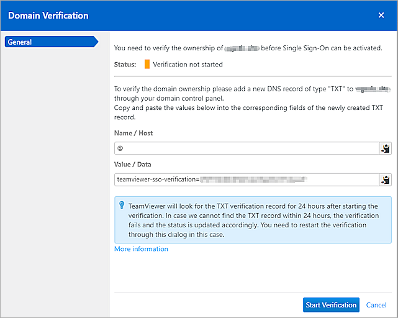Click the Domain Verification title bar text

click(x=48, y=15)
